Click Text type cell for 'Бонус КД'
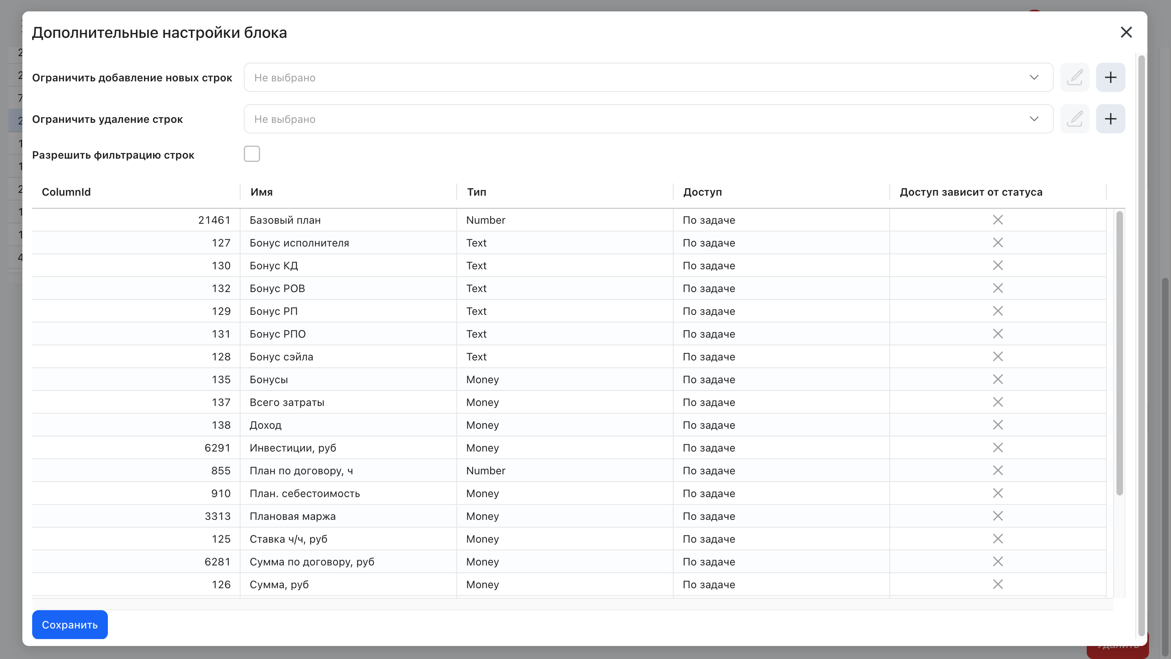Screen dimensions: 1171x659 tap(565, 265)
